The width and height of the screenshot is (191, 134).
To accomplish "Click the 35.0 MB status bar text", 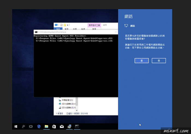I will 84,113.
